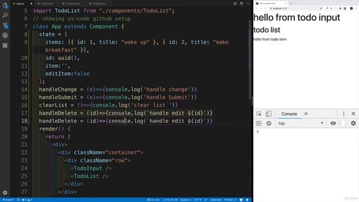Screen dimensions: 359x202
Task: Click the LF end-of-line selector
Action: tap(206, 200)
